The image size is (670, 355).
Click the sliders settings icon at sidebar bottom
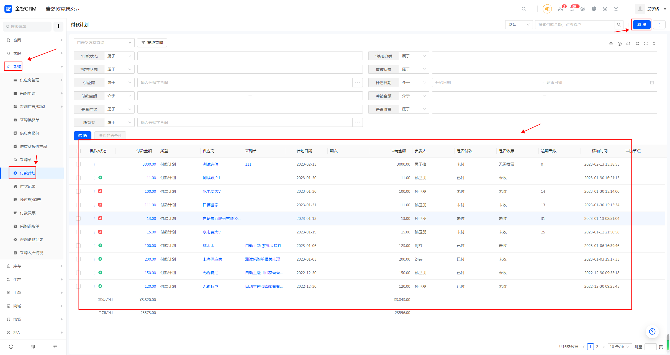(x=33, y=347)
